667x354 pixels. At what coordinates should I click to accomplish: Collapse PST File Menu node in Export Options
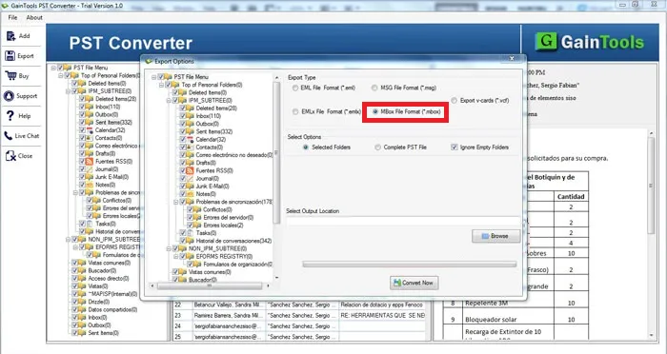tap(154, 77)
